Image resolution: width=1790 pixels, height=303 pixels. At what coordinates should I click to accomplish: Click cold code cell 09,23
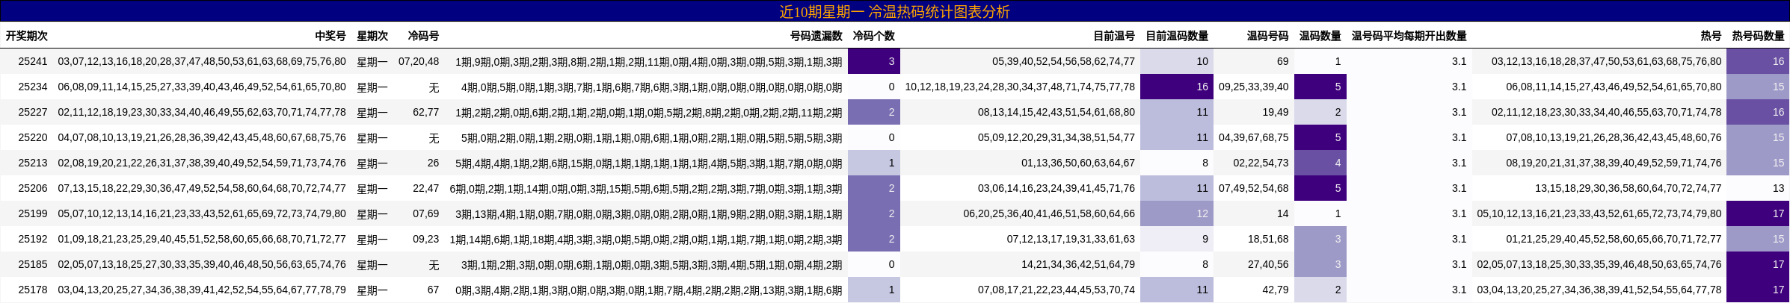(x=426, y=239)
